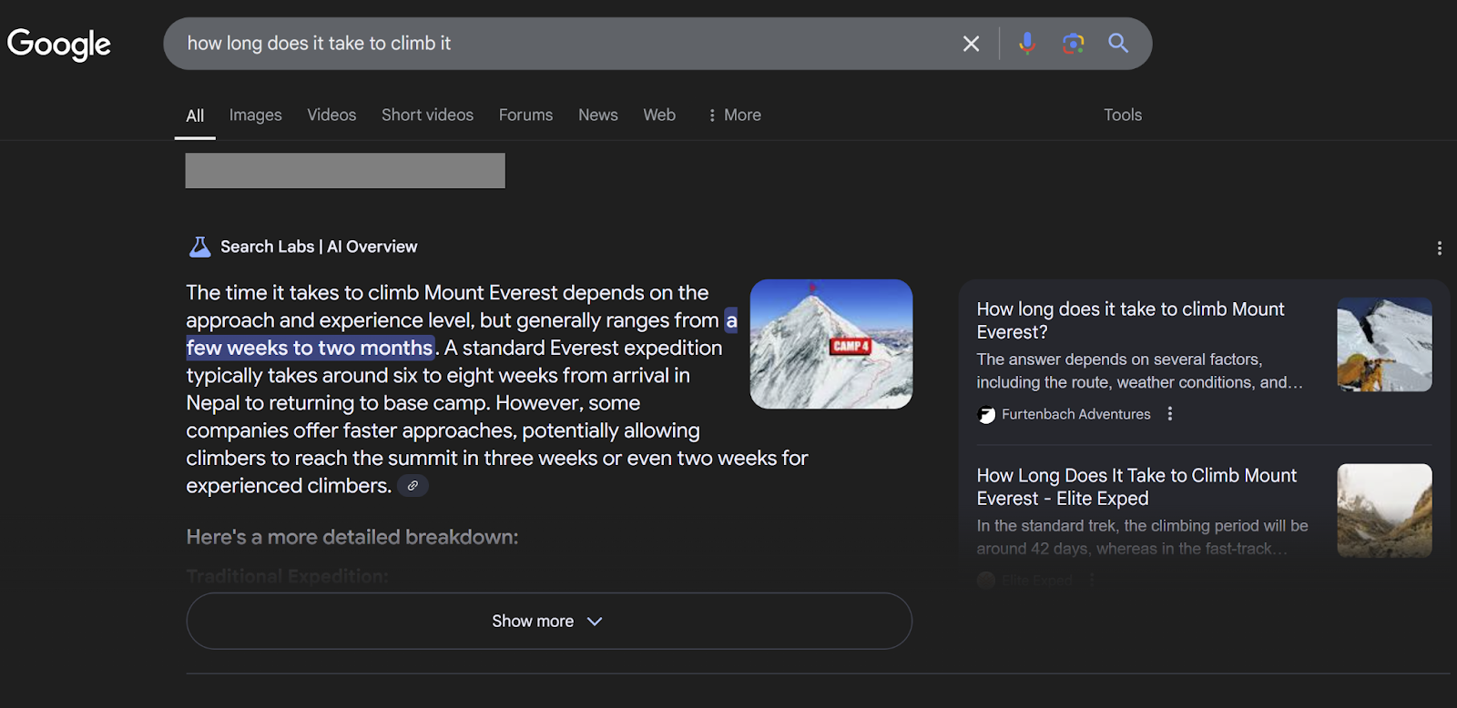Switch to the Images tab
Image resolution: width=1457 pixels, height=708 pixels.
[255, 115]
